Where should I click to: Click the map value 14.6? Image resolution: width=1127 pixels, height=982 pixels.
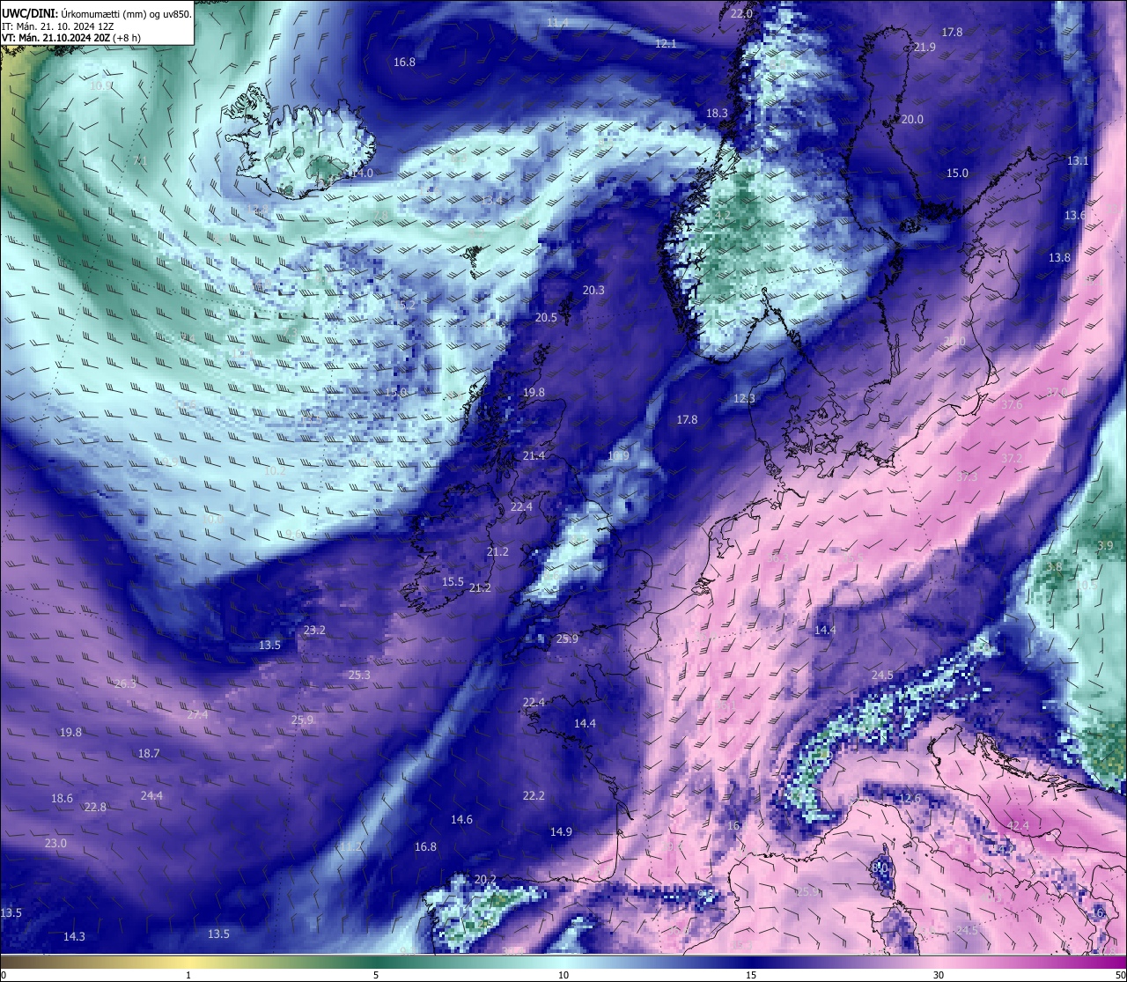click(461, 820)
